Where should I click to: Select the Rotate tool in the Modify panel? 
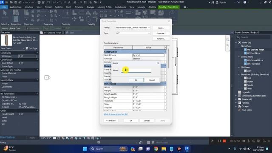[x=88, y=19]
